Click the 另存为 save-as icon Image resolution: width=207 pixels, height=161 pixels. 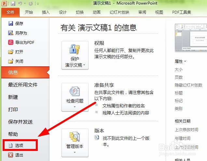coord(11,33)
